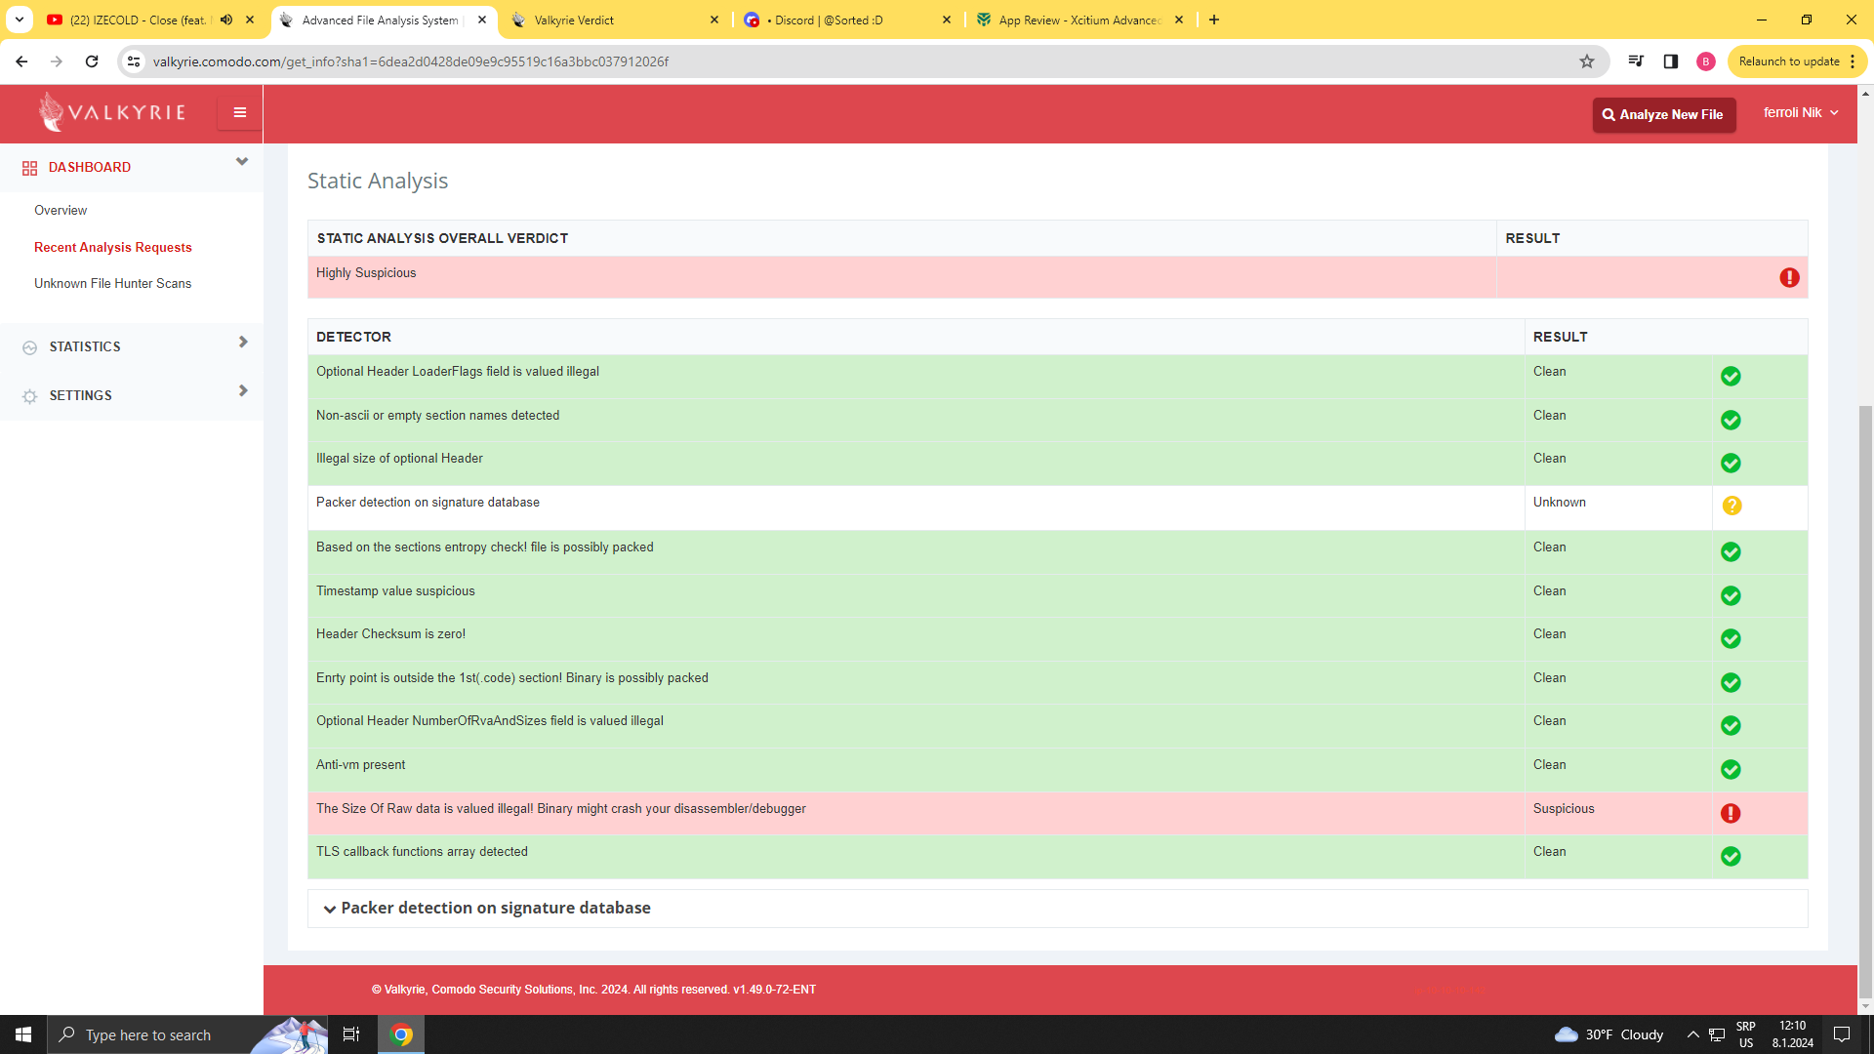The image size is (1874, 1054).
Task: Click green check icon for Anti-vm present row
Action: click(x=1731, y=770)
